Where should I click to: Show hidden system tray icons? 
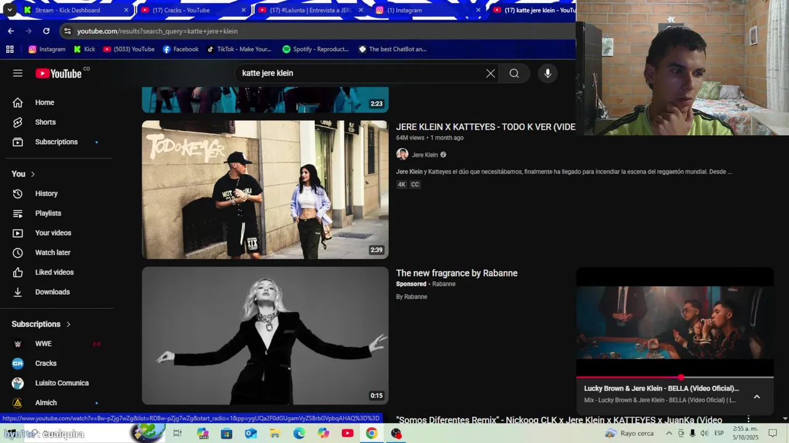[669, 433]
